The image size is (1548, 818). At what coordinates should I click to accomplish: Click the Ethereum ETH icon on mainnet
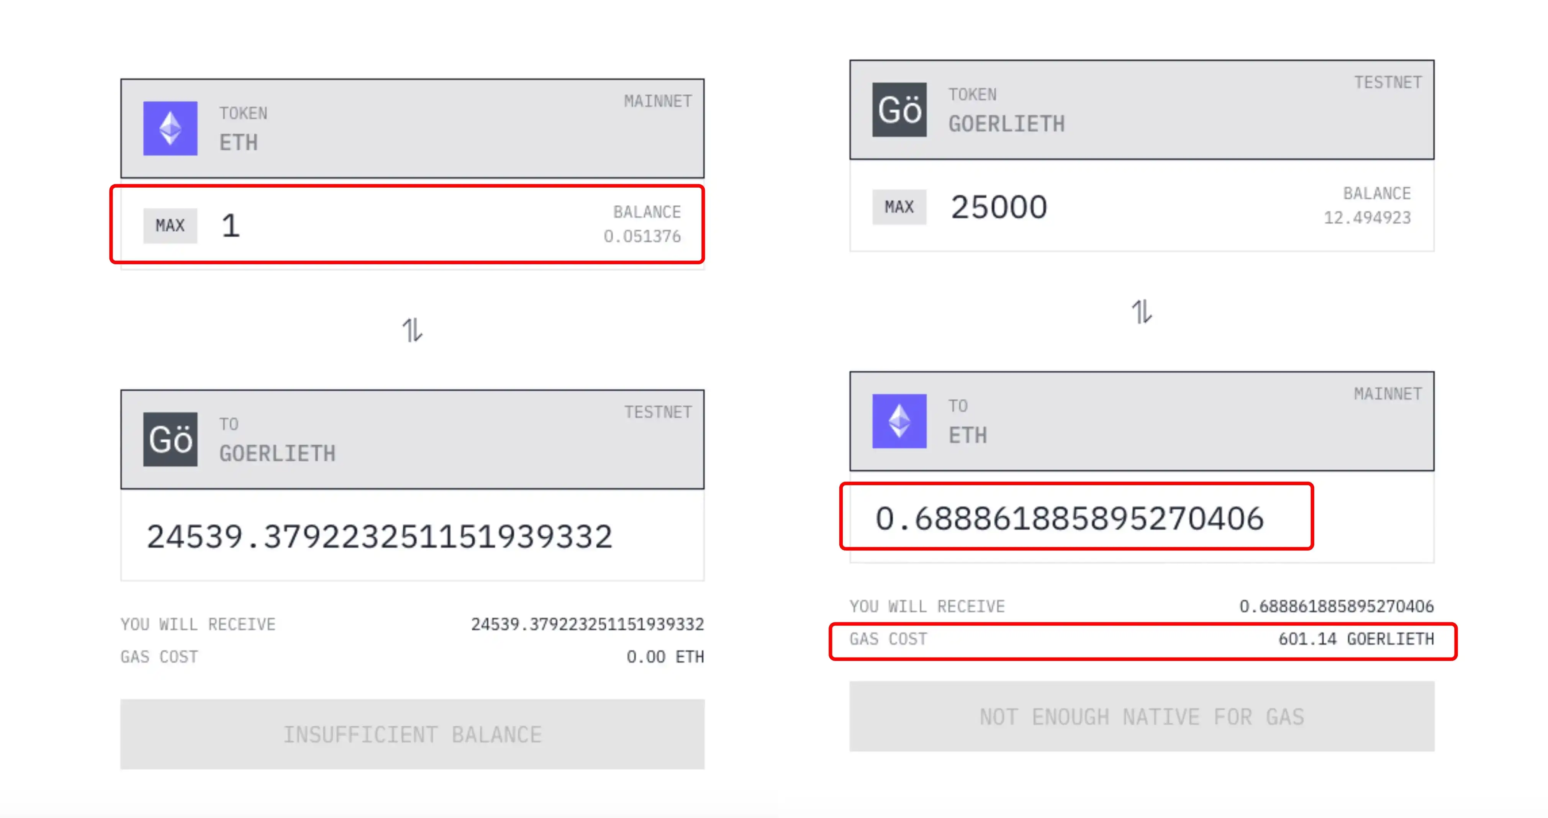[169, 125]
